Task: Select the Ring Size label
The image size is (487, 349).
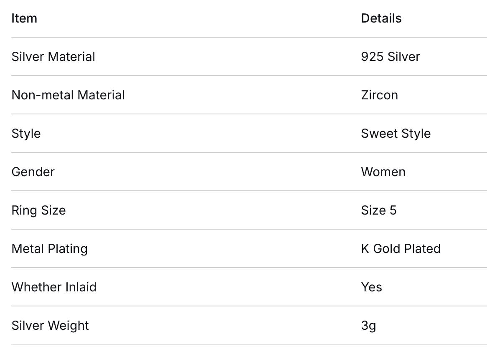Action: click(38, 210)
